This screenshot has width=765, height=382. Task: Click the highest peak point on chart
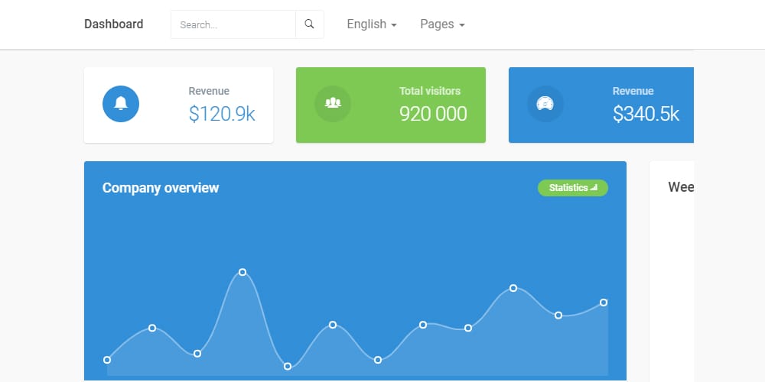[243, 272]
